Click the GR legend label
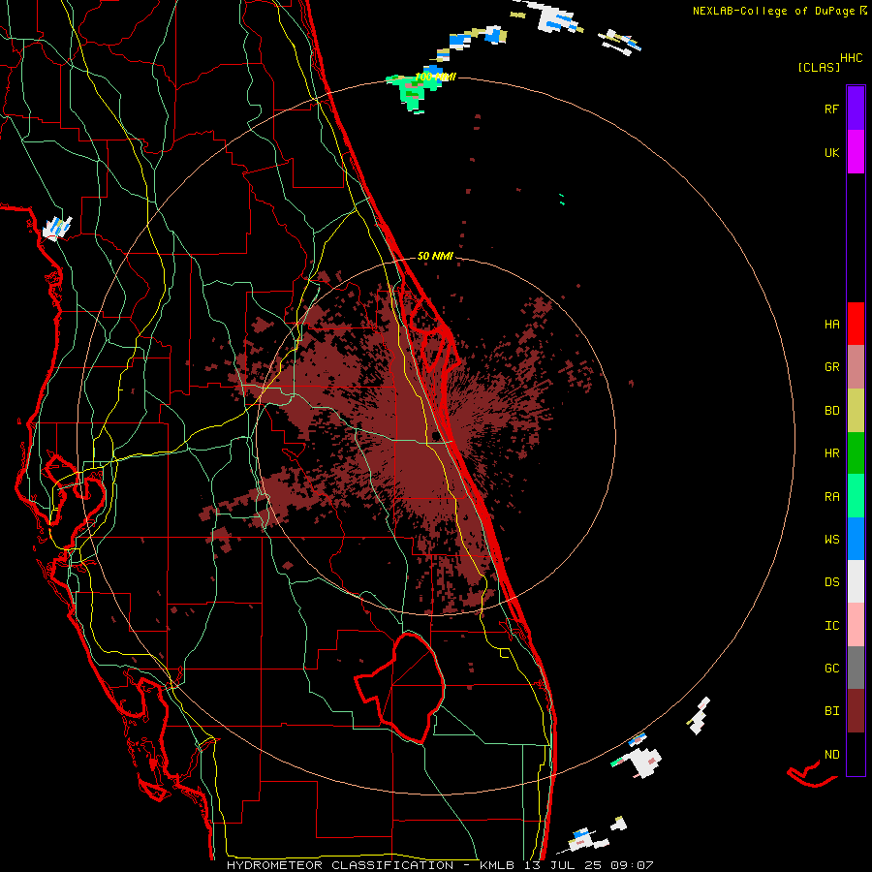Image resolution: width=872 pixels, height=872 pixels. 831,367
